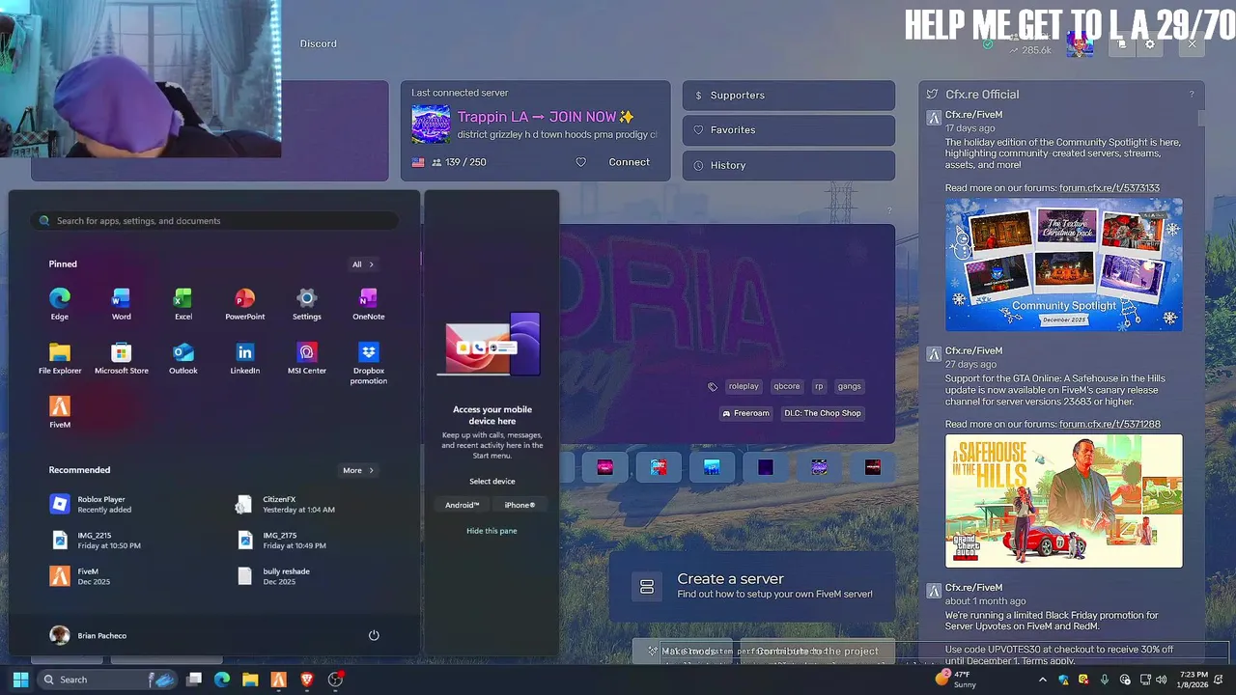Open the Excel pinned app
The image size is (1236, 695).
coord(183,303)
